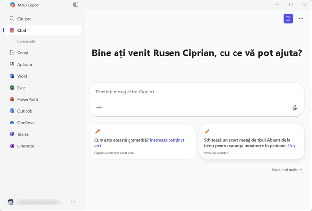Image resolution: width=312 pixels, height=211 pixels.
Task: Open Conversații under Chat
Action: coord(26,41)
